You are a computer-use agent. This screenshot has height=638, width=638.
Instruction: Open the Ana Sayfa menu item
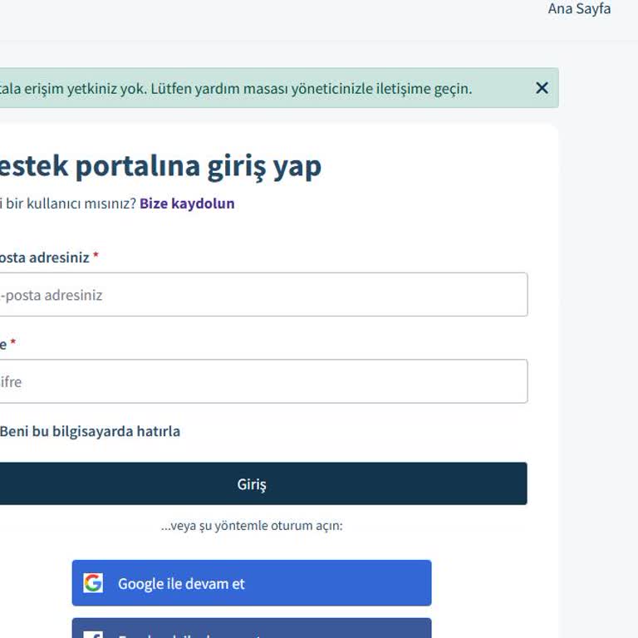pyautogui.click(x=579, y=8)
